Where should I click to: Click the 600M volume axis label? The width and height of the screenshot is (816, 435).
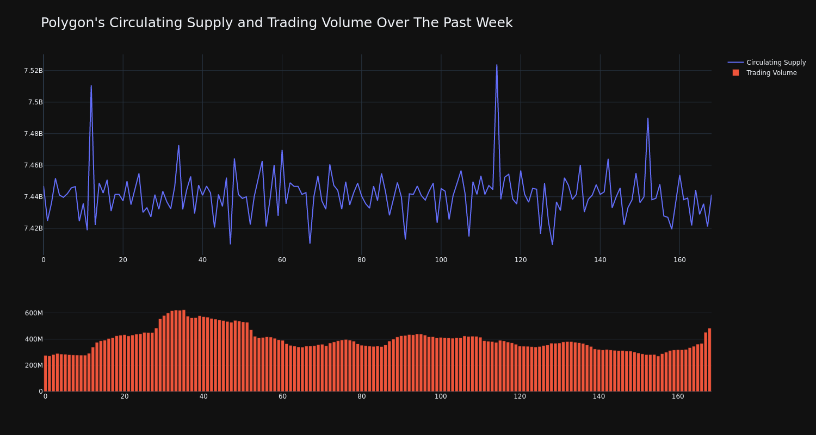click(x=34, y=313)
